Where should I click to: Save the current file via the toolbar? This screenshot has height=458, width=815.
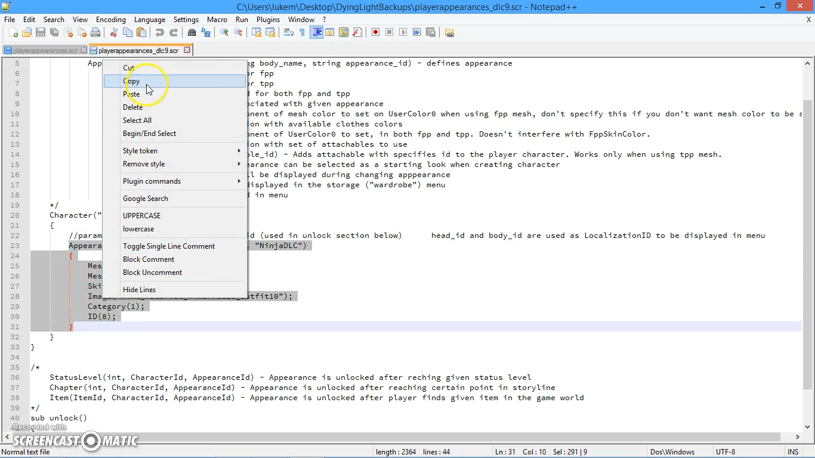pyautogui.click(x=41, y=33)
